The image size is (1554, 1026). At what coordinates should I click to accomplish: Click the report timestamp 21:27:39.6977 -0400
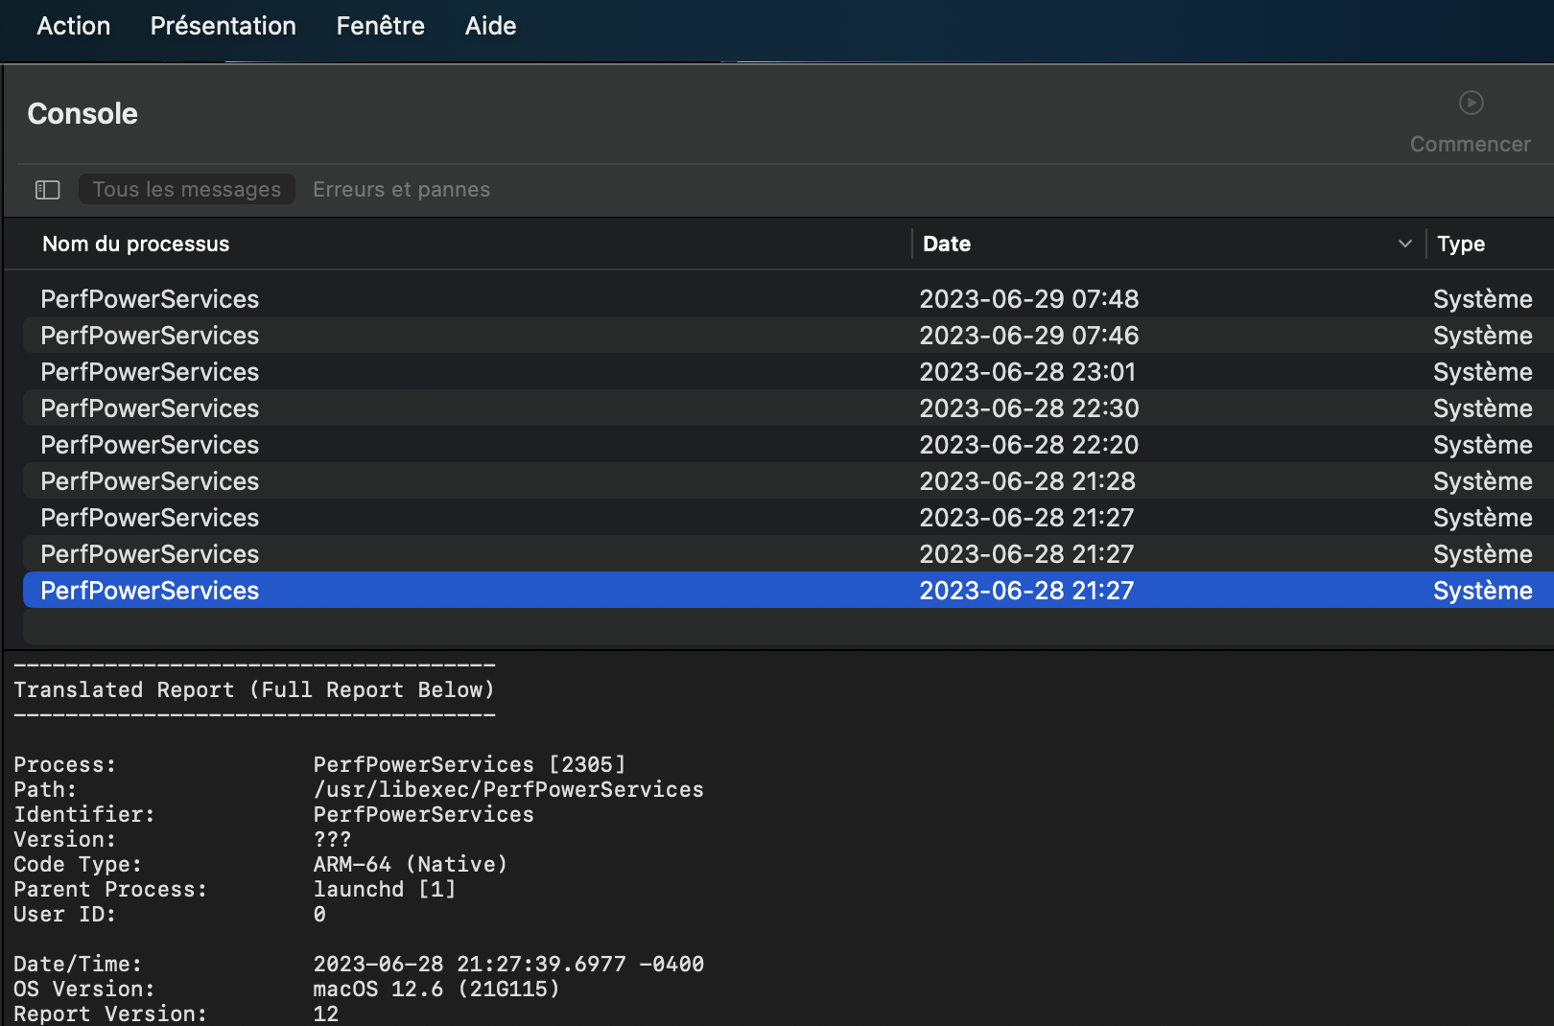[580, 965]
